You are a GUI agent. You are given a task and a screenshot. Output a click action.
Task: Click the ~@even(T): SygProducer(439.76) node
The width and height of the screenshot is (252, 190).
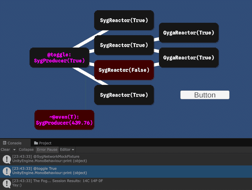(64, 120)
